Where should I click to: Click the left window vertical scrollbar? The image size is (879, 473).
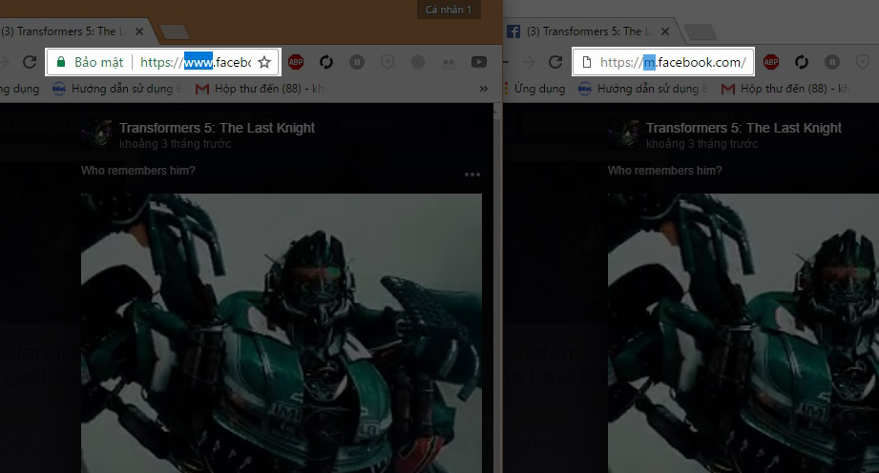496,287
